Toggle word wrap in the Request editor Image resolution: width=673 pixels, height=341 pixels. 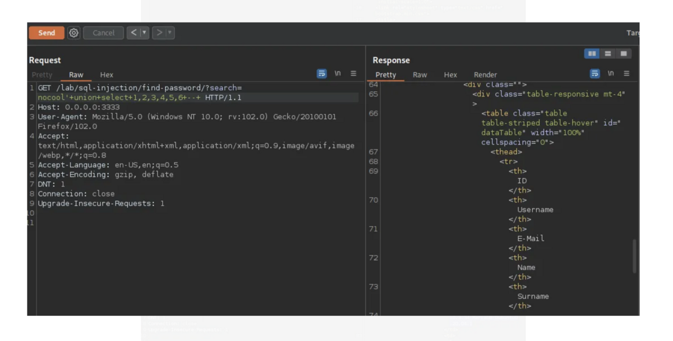pyautogui.click(x=322, y=73)
